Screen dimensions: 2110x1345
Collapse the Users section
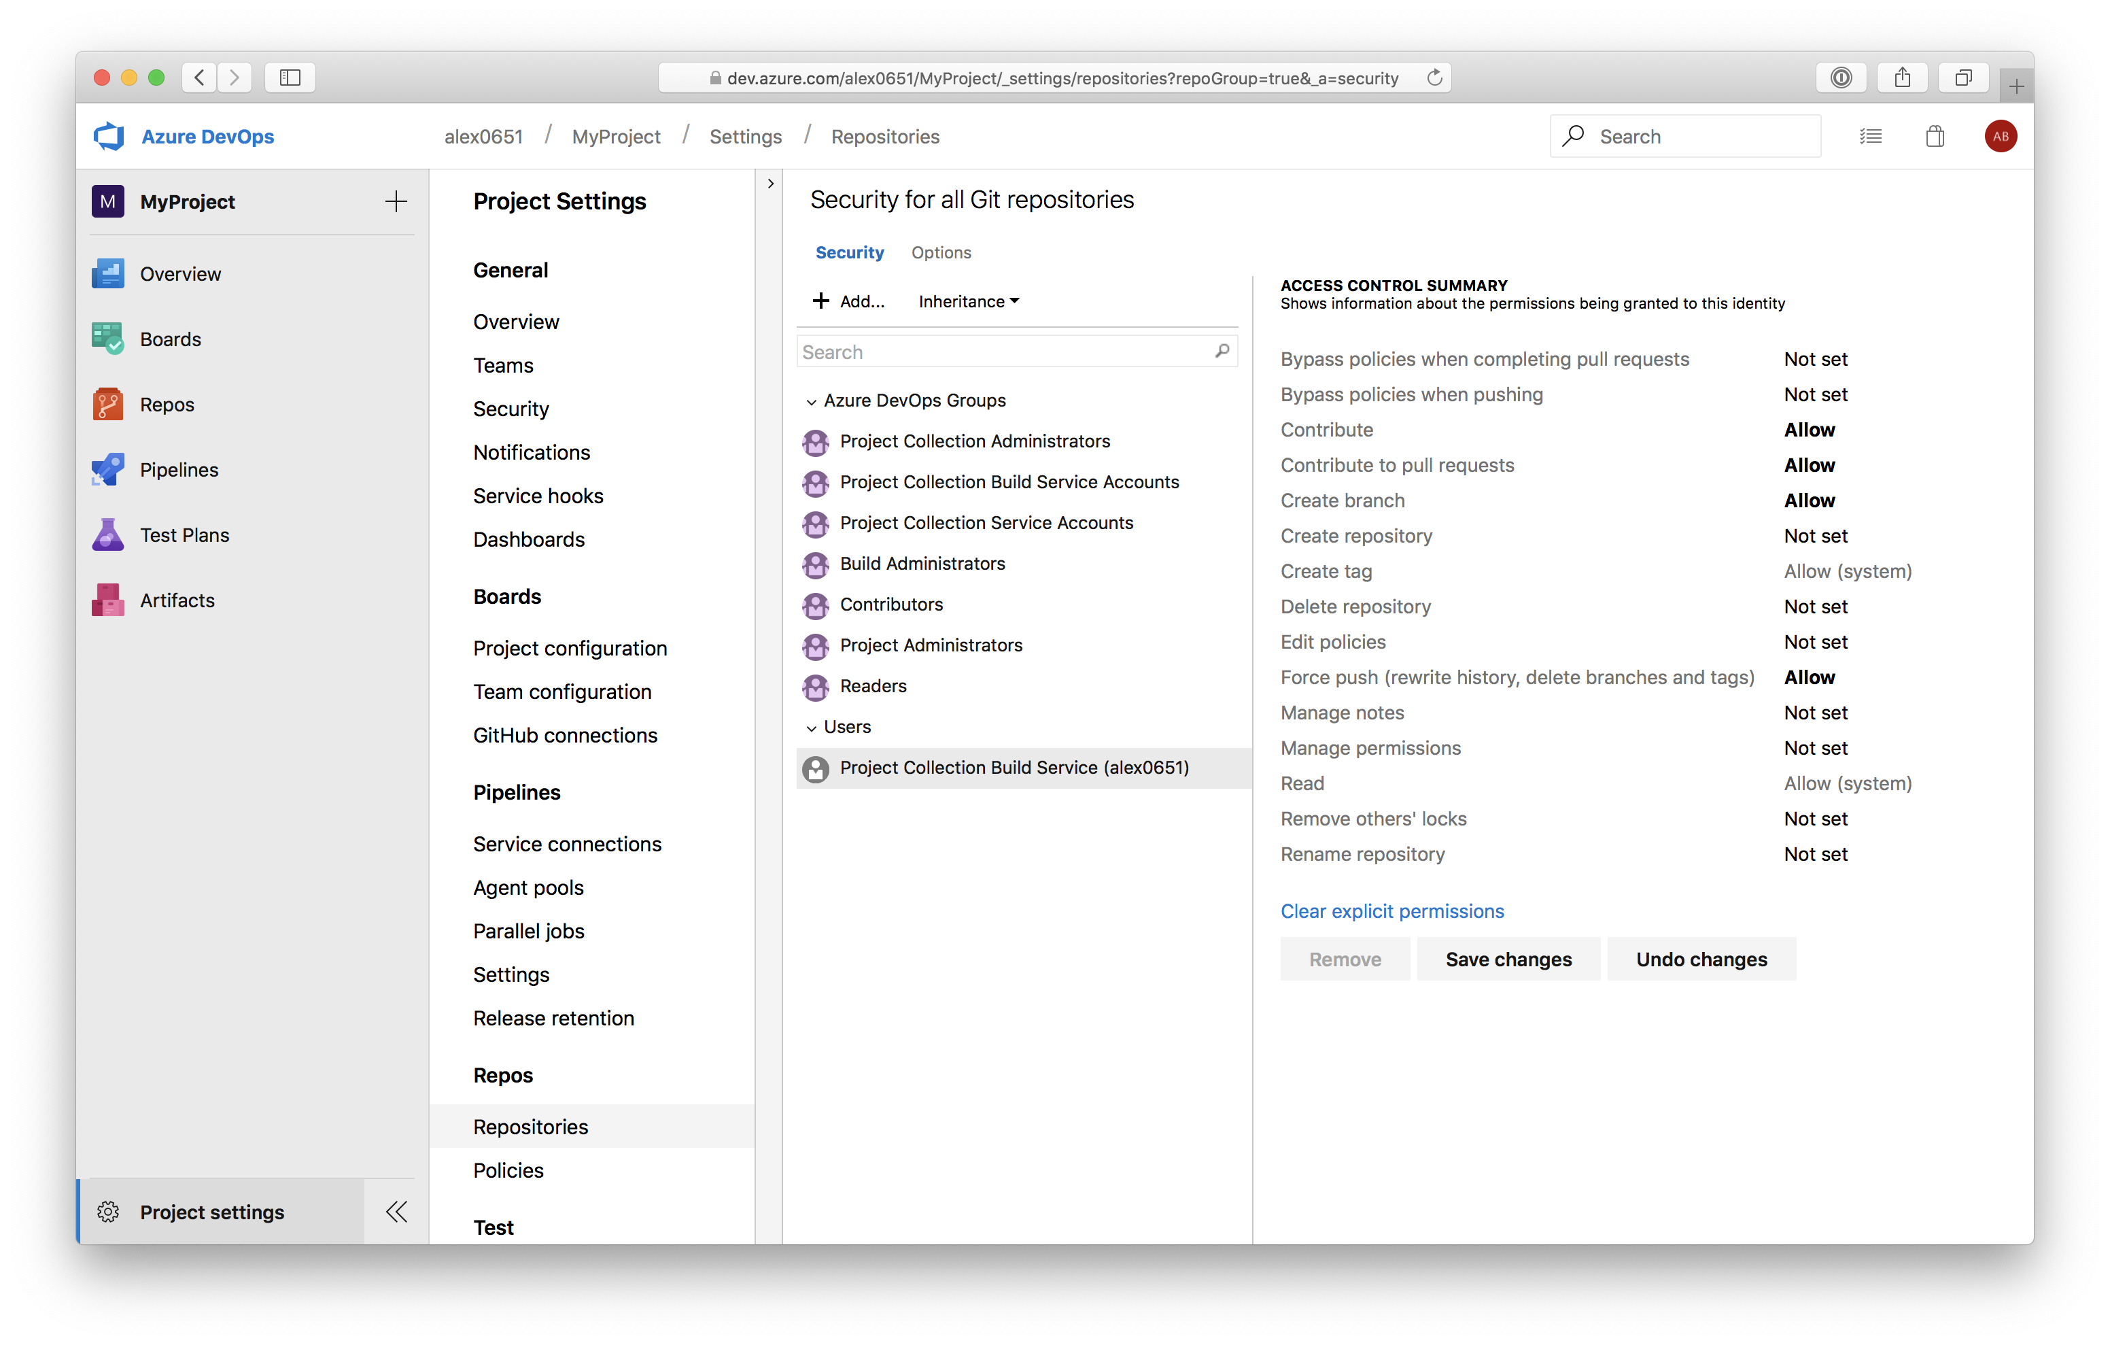(812, 728)
